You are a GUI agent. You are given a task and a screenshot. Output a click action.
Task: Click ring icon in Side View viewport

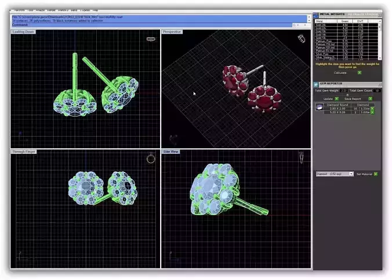point(302,158)
